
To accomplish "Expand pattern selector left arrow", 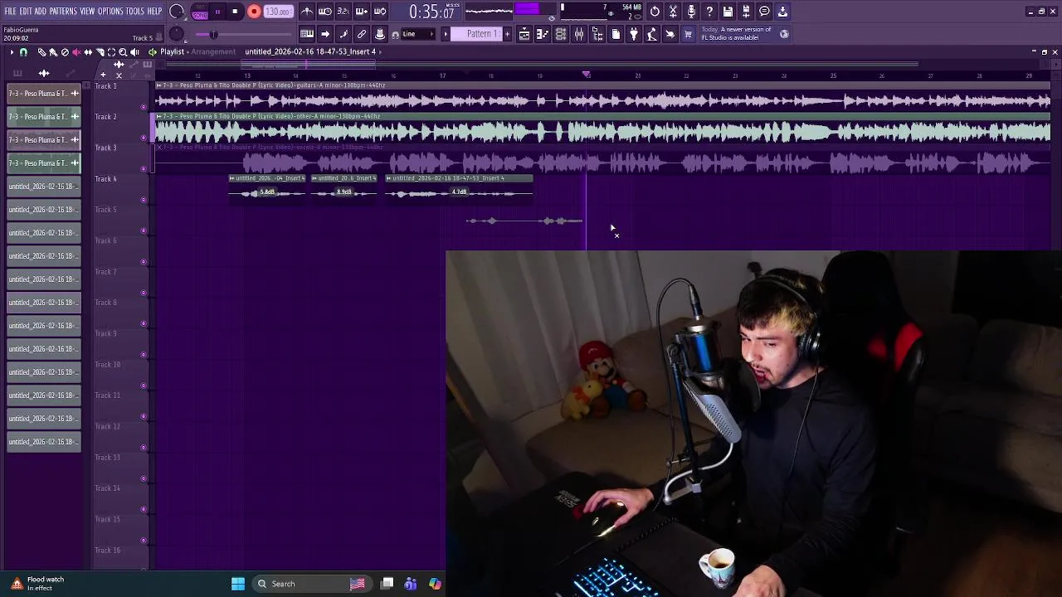I will click(x=446, y=34).
